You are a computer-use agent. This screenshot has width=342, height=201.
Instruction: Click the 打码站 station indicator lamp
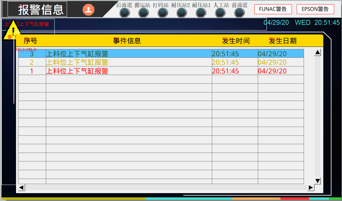162,13
